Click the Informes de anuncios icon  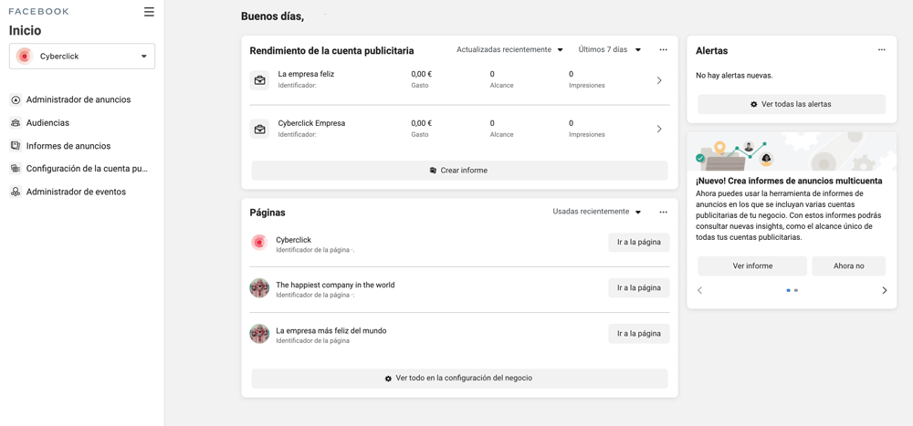[x=16, y=146]
